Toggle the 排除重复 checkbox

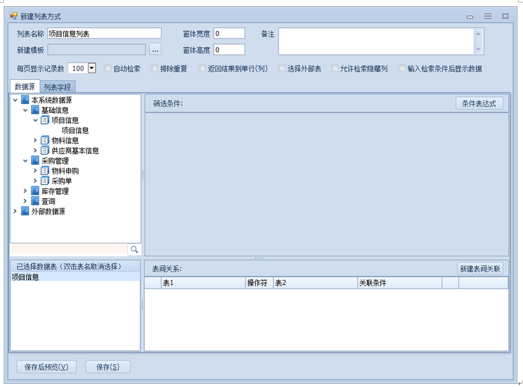155,69
